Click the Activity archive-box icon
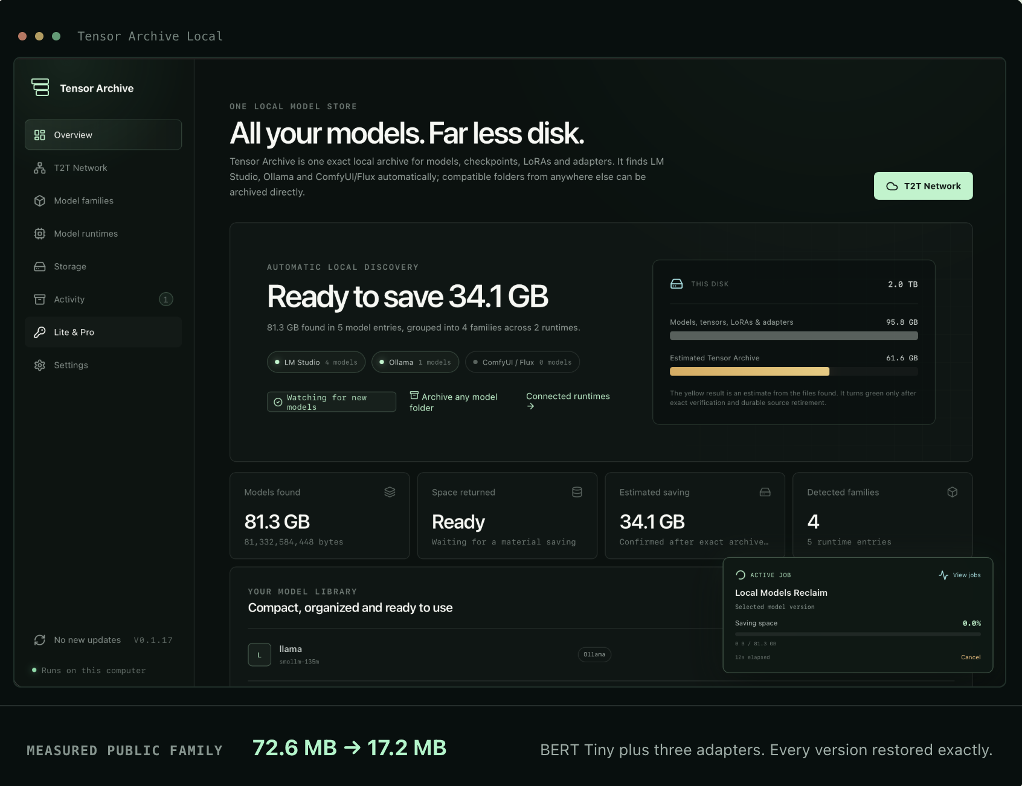Image resolution: width=1022 pixels, height=786 pixels. tap(40, 299)
